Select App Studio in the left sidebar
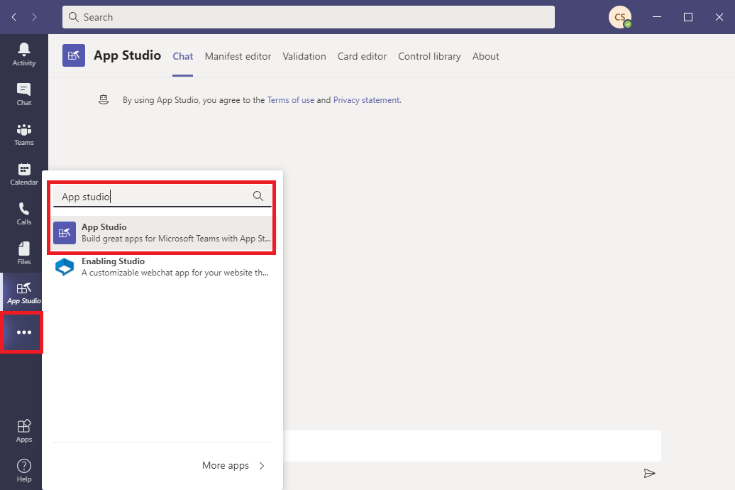 [24, 293]
